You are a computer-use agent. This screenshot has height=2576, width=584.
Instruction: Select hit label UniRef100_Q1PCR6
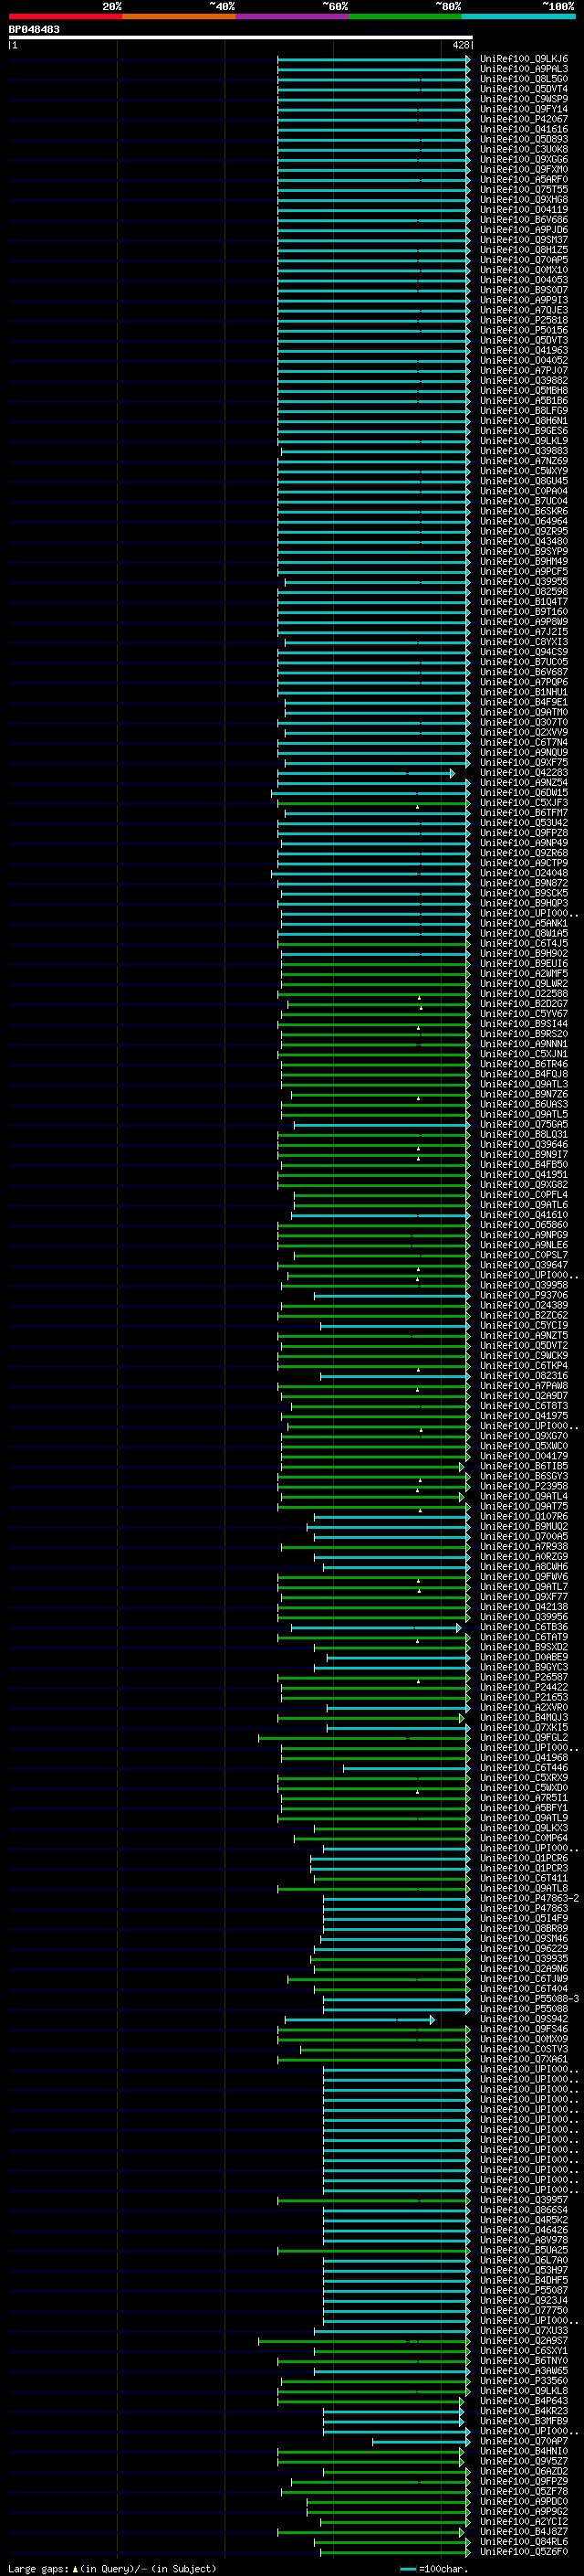(524, 1858)
